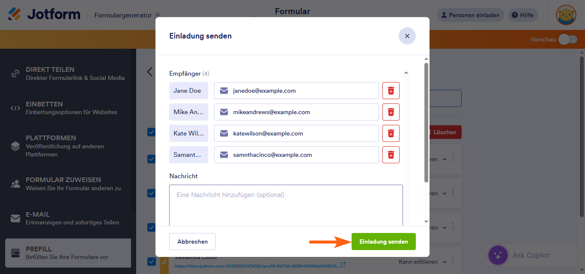Open the Kann editieren permission dropdown
Viewport: 585px width, 274px height.
[x=422, y=262]
